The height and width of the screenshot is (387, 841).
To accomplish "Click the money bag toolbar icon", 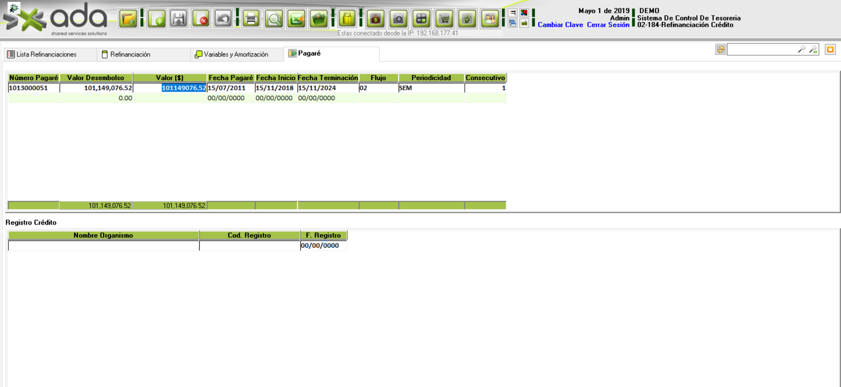I will point(375,19).
